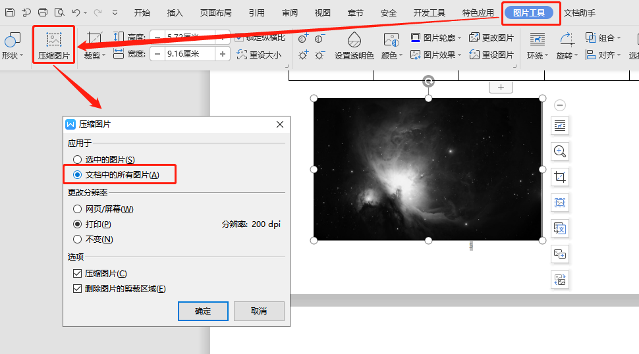The image size is (639, 354).
Task: Switch to the Review (审阅) tab
Action: click(x=290, y=13)
